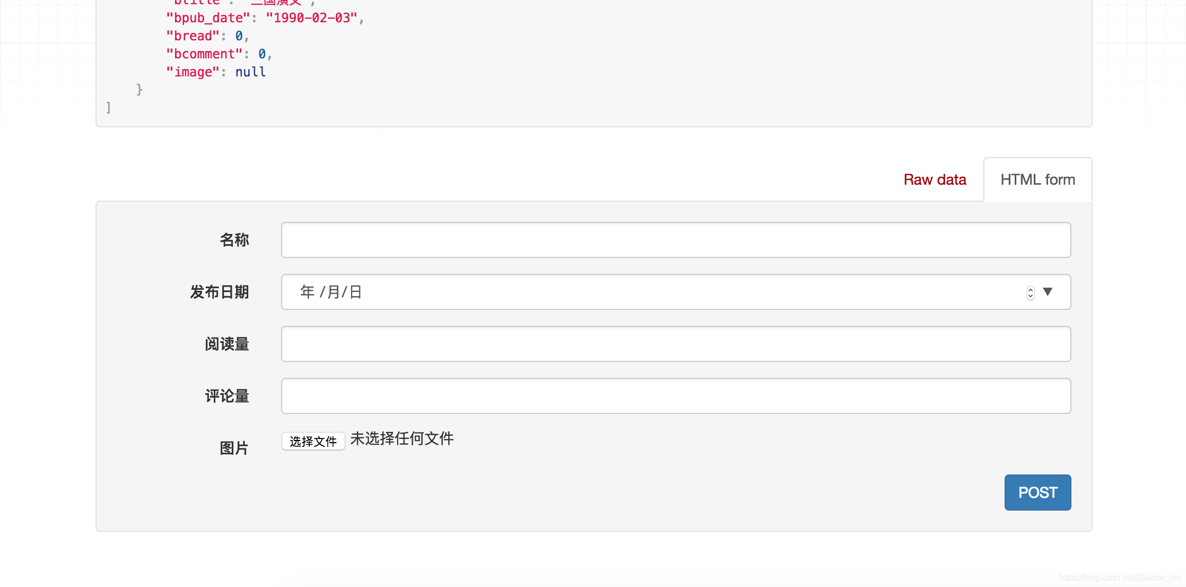
Task: Click the 发布日期 stepper up arrow
Action: tap(1030, 289)
